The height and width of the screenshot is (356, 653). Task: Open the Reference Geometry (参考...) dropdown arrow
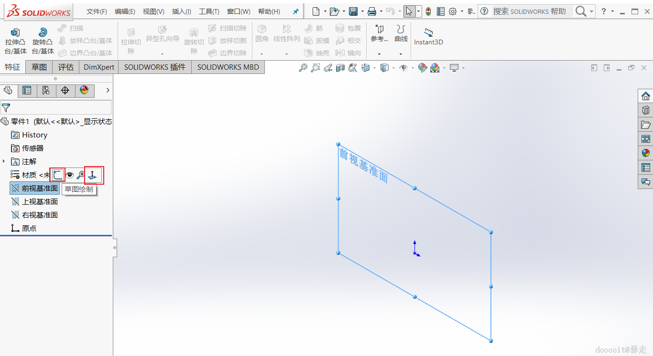pos(379,54)
